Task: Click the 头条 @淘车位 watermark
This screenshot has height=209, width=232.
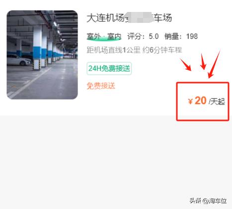Action: click(208, 201)
